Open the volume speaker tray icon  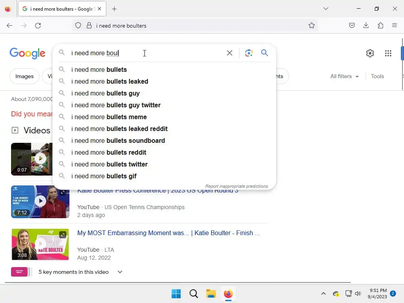point(358,294)
